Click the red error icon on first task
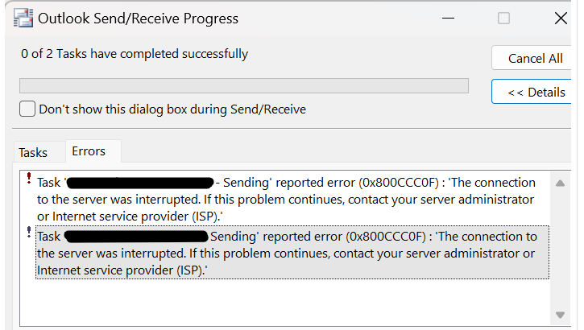The width and height of the screenshot is (584, 330). point(29,178)
